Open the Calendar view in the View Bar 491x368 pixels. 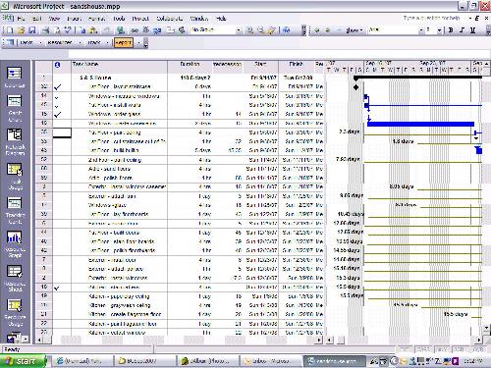15,78
